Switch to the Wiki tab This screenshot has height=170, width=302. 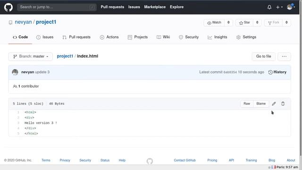coord(163,37)
